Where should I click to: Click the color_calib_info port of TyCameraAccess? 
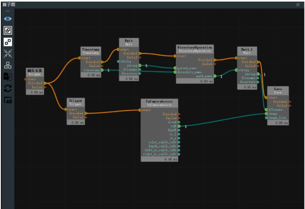179,142
